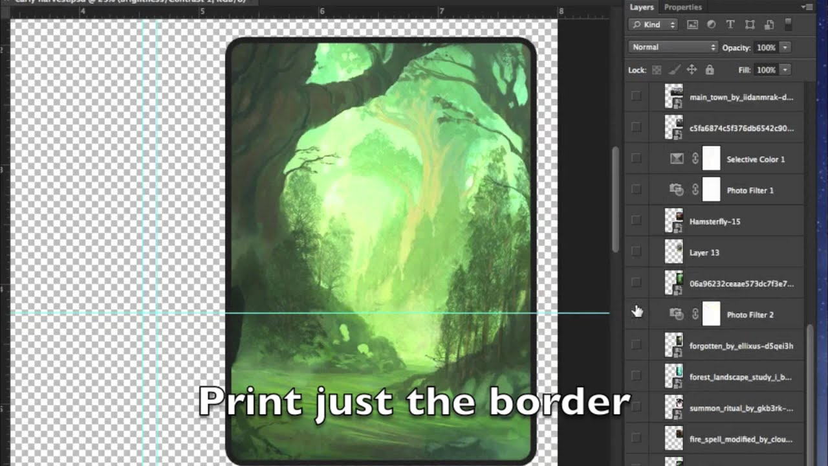Click link icon on Photo Filter 2
828x466 pixels.
695,315
